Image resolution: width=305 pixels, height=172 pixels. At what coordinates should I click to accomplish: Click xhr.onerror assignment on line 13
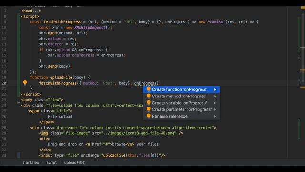59,44
